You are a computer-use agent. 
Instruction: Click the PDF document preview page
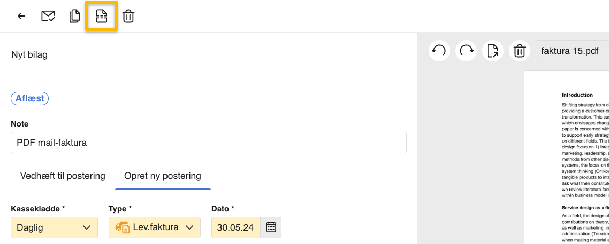coord(566,160)
